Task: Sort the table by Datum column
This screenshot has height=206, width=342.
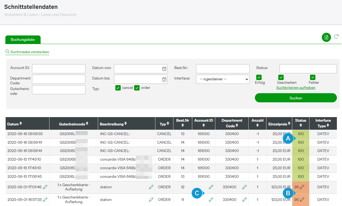Action: 21,124
